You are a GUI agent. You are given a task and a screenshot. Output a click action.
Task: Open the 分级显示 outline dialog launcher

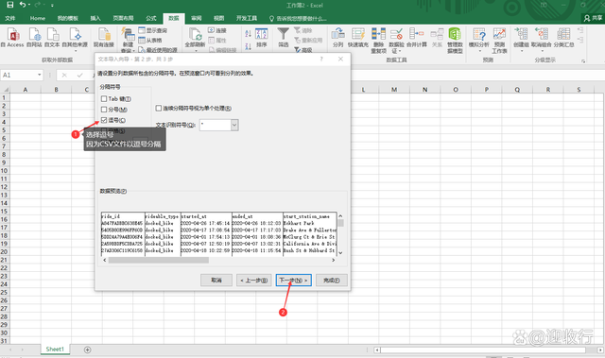(x=583, y=60)
